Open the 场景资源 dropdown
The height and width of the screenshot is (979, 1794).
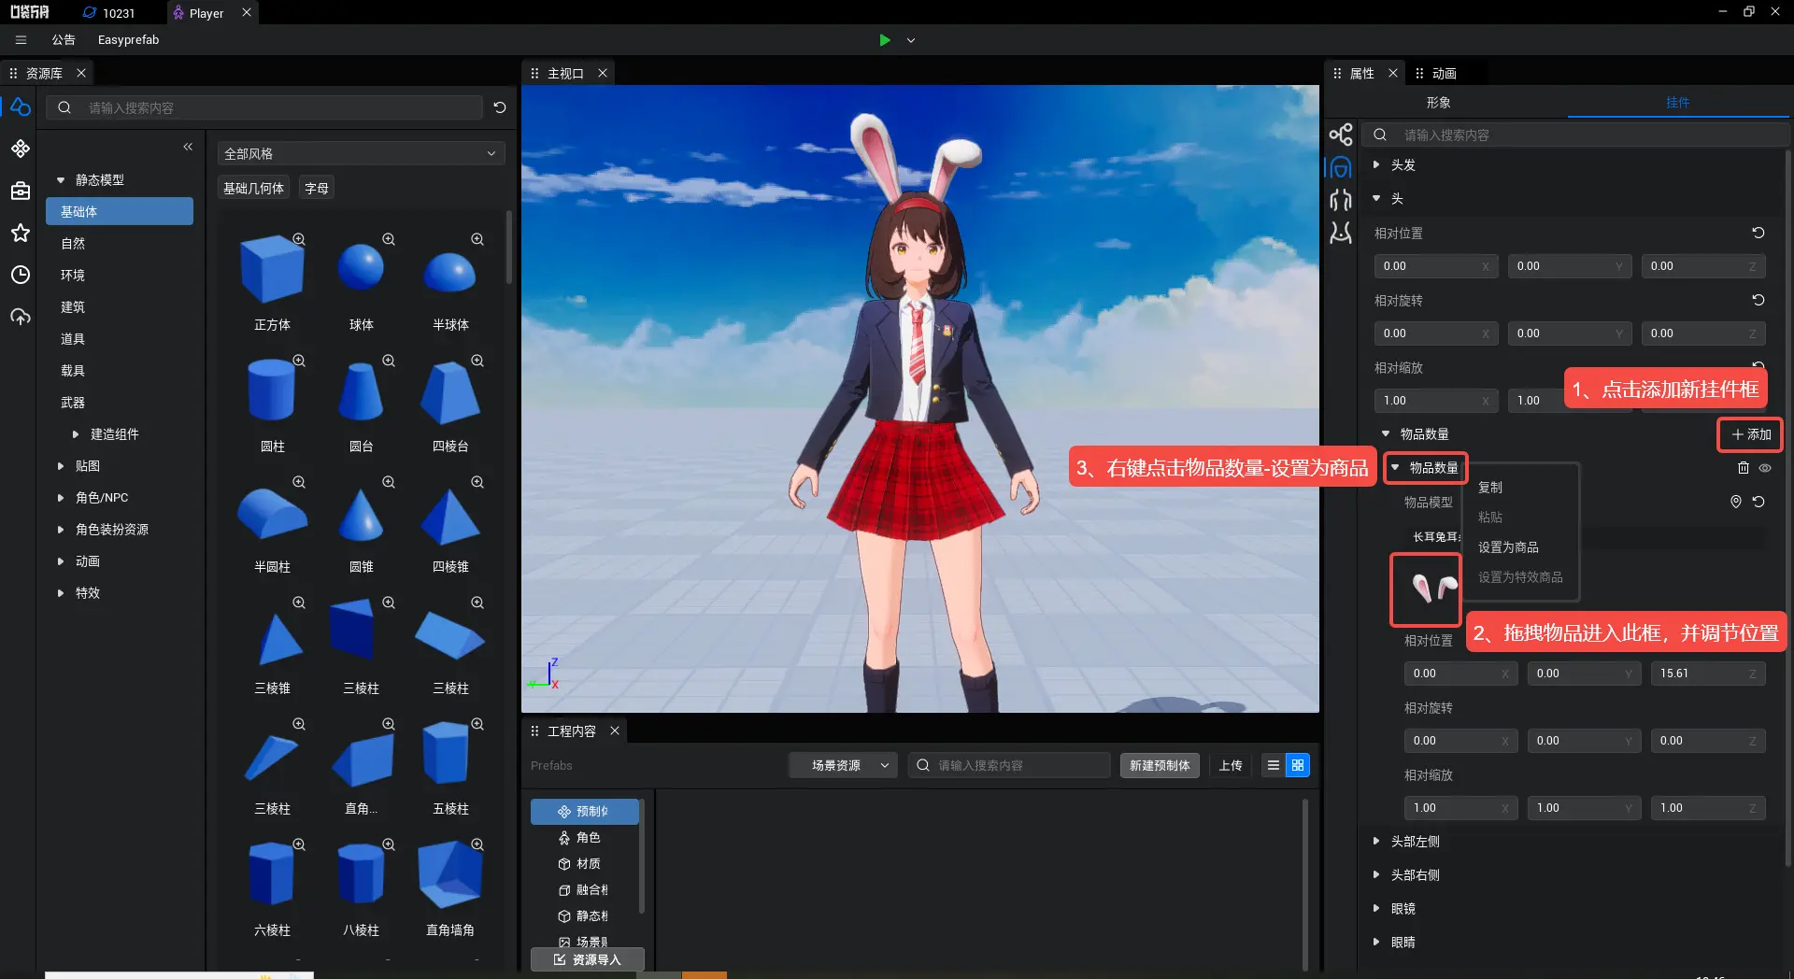tap(843, 765)
